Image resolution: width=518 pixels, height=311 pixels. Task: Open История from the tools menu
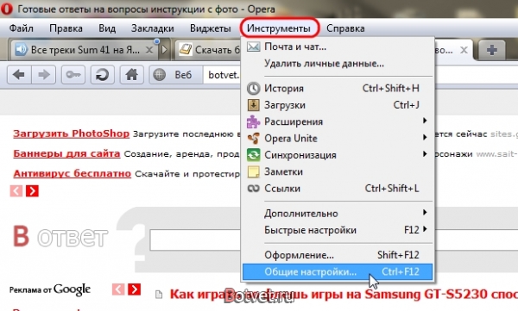338,89
